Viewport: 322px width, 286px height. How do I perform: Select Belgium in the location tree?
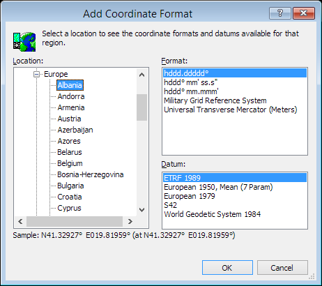(70, 163)
